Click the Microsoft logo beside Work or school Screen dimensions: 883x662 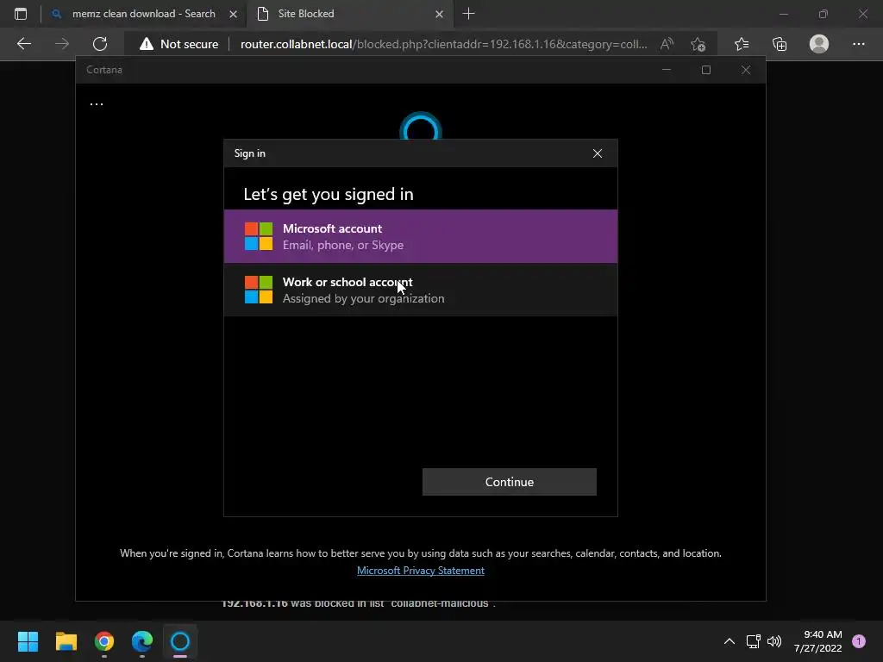259,290
